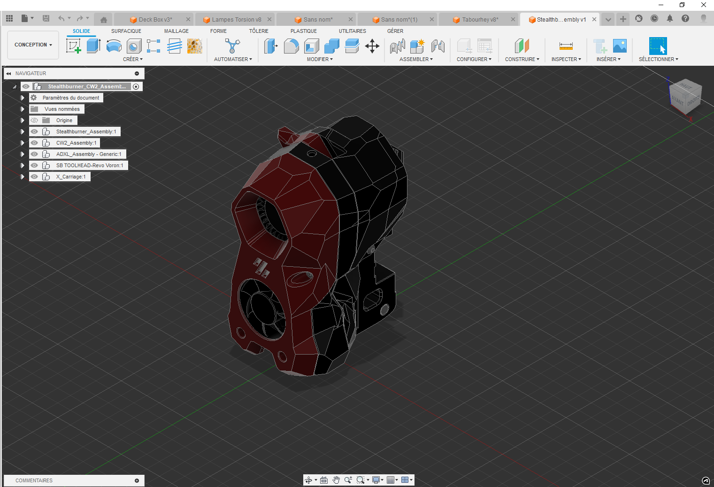This screenshot has width=714, height=487.
Task: Click the Extrude tool icon
Action: (93, 46)
